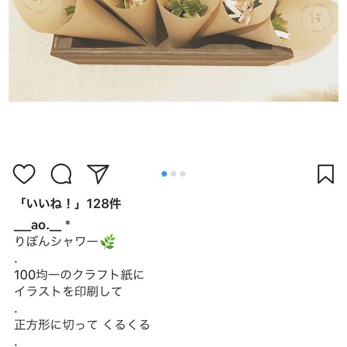Tap the caption line 正方形に切って くるくる
Viewport: 347px width, 347px height.
click(82, 325)
